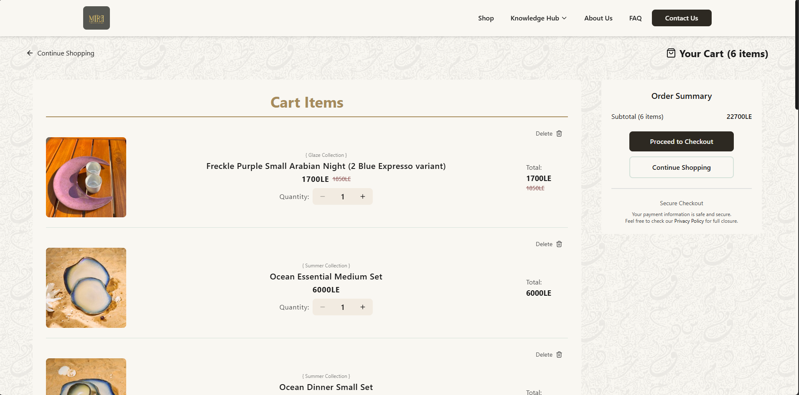Open the Ocean Dinner Small Set product image
799x395 pixels.
pyautogui.click(x=86, y=377)
